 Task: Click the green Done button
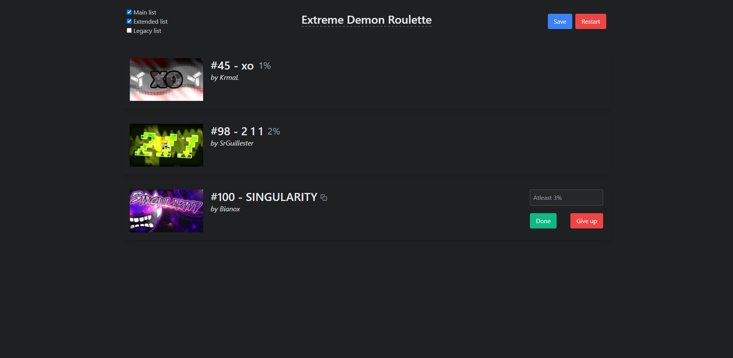pyautogui.click(x=543, y=221)
